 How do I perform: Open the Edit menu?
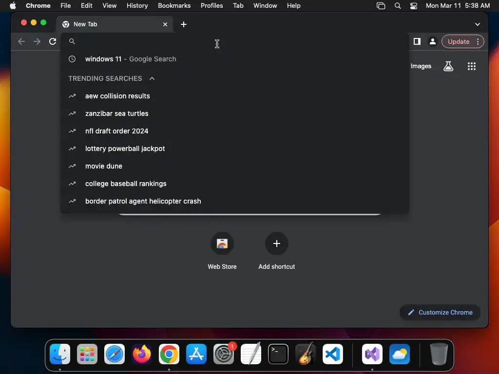pyautogui.click(x=86, y=6)
